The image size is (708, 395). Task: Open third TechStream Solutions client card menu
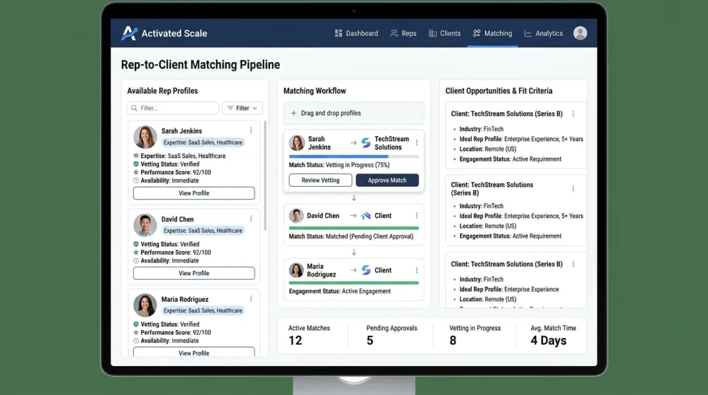tap(574, 264)
